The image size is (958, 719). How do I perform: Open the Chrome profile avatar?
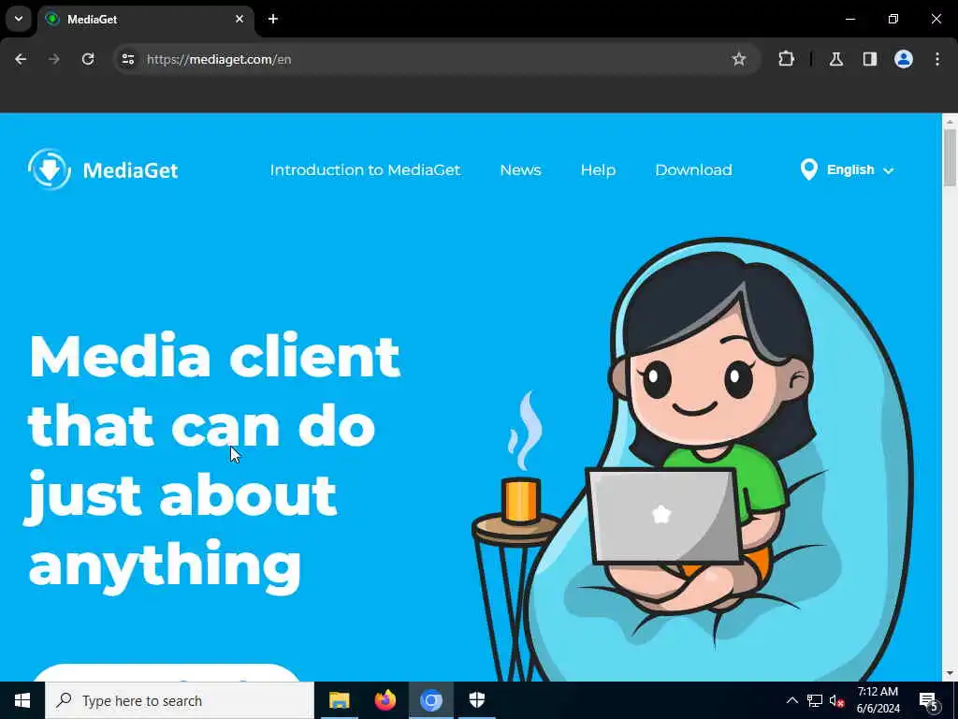[x=904, y=59]
